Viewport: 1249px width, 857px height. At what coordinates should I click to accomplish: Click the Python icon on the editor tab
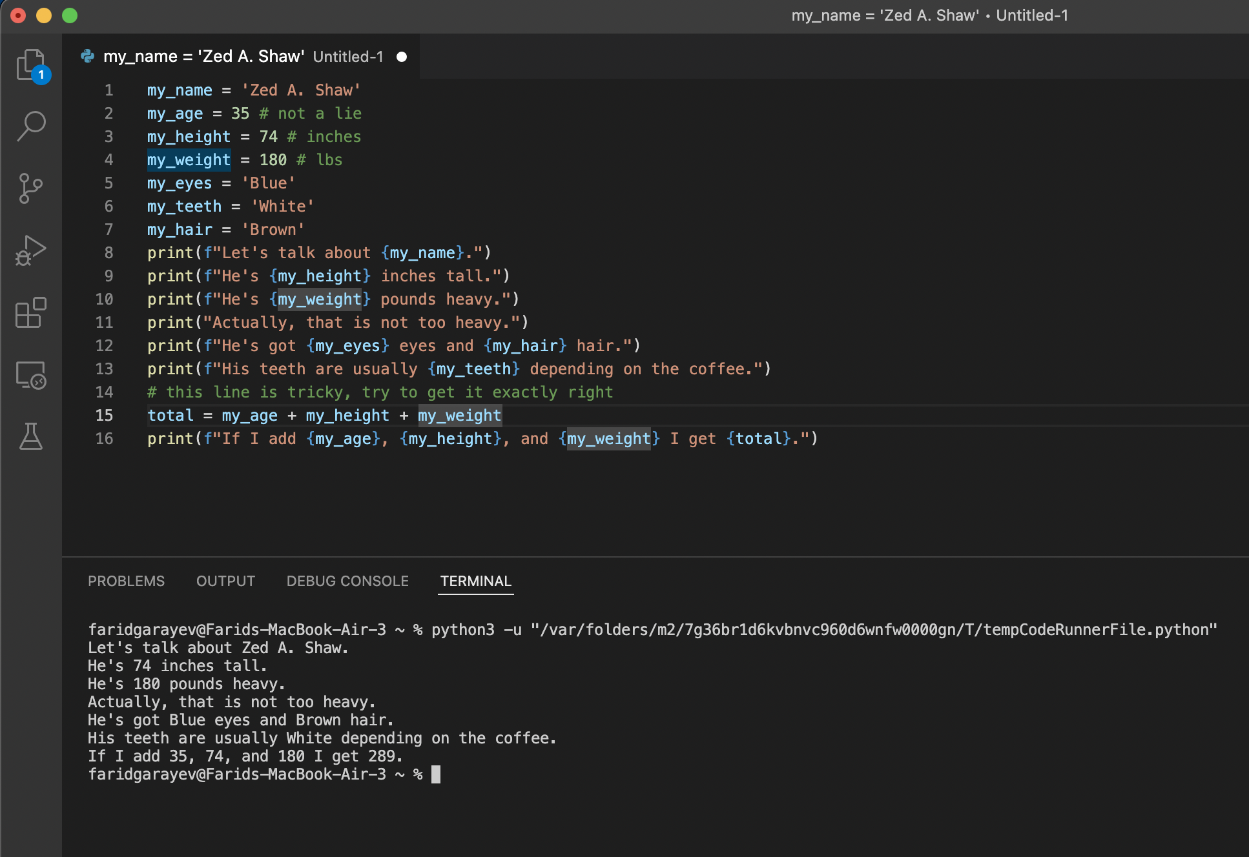(88, 56)
